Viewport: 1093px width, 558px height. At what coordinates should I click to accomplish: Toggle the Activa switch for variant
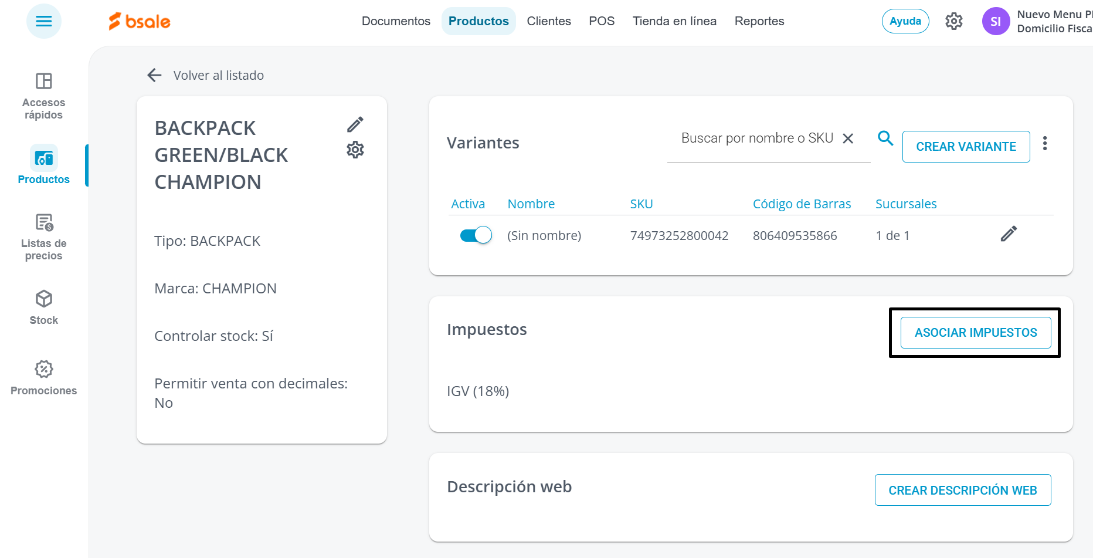pyautogui.click(x=476, y=235)
